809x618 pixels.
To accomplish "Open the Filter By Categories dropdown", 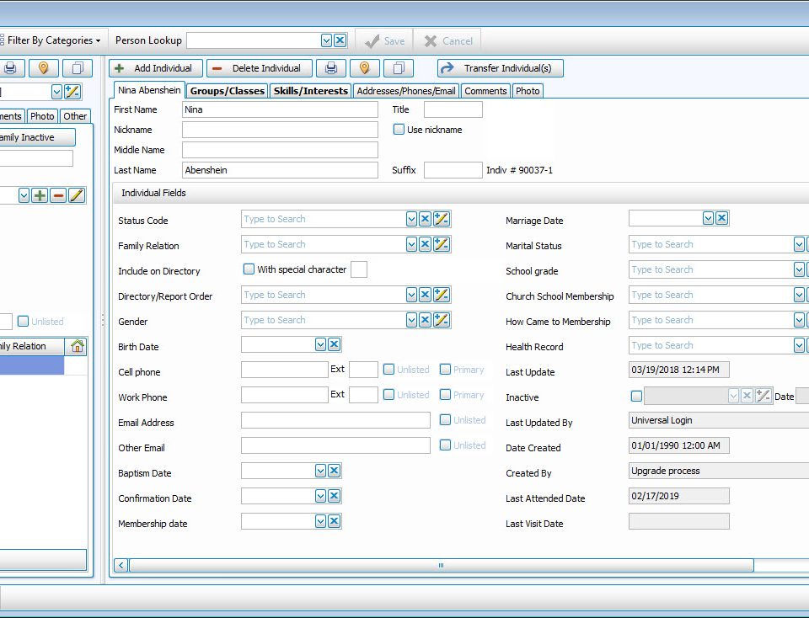I will click(x=54, y=40).
